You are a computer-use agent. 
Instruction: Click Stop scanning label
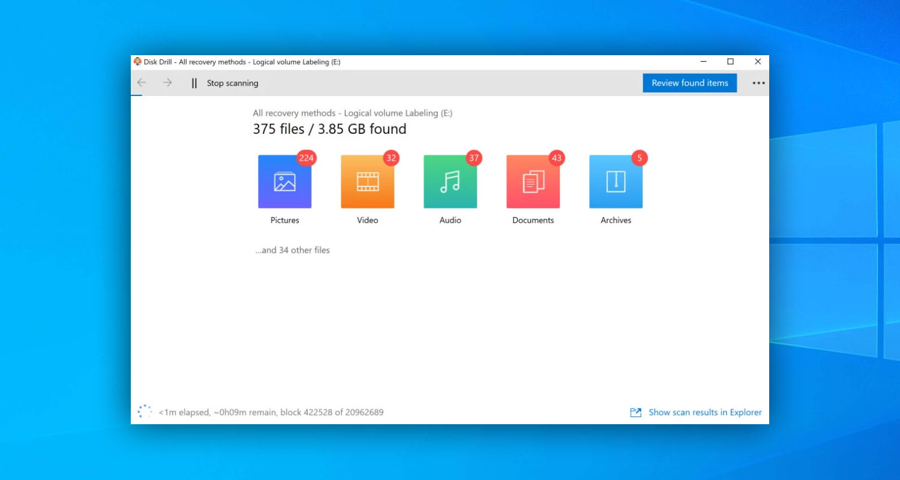pos(233,83)
